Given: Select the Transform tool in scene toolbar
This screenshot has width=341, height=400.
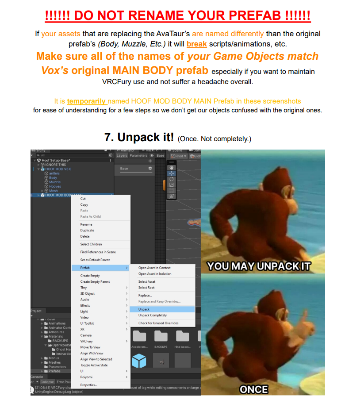Looking at the screenshot, I should [x=172, y=196].
